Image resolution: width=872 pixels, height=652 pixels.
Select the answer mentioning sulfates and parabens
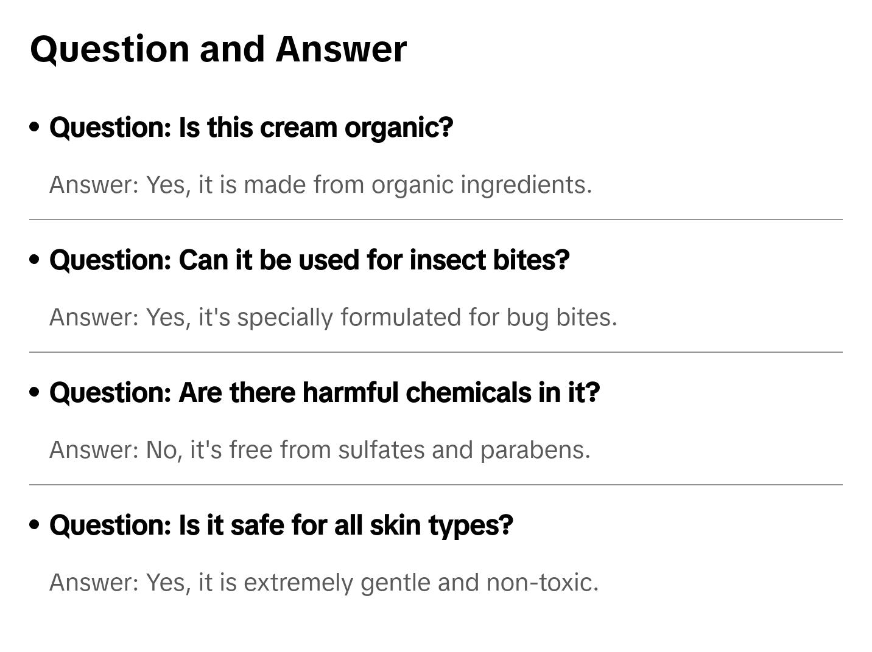click(x=320, y=450)
